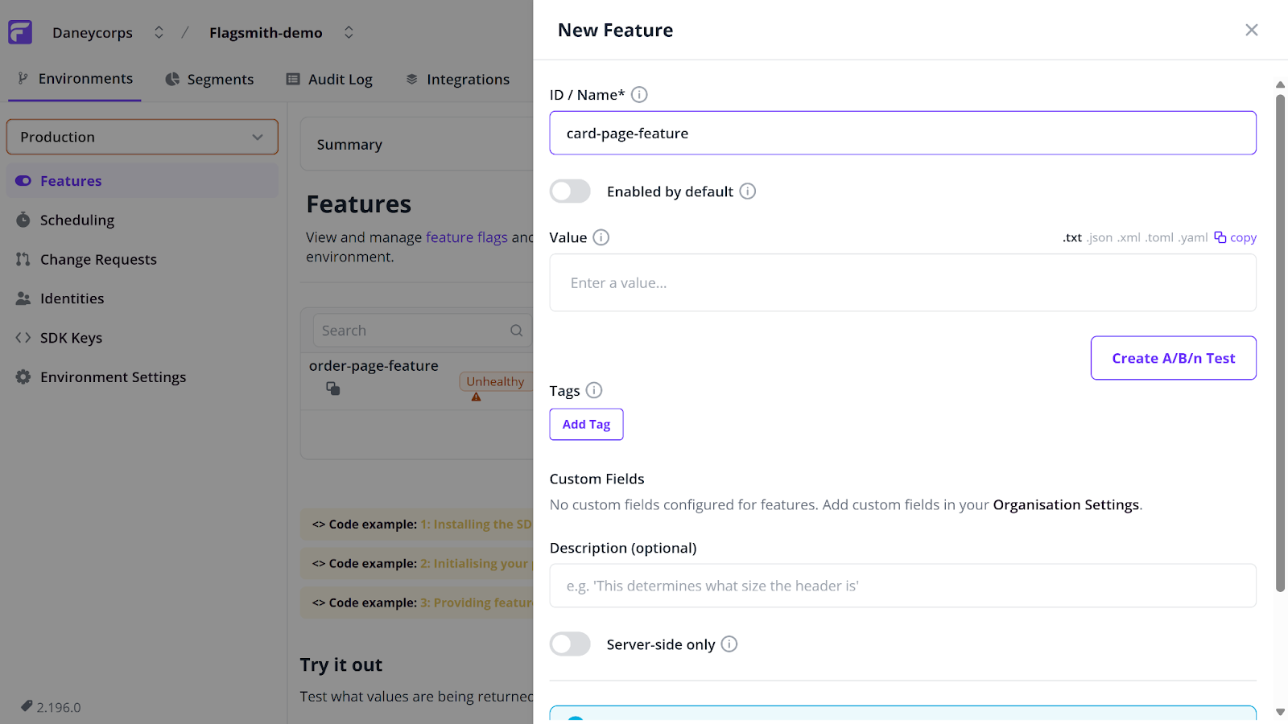Switch to the Segments tab
The image size is (1288, 724).
209,80
